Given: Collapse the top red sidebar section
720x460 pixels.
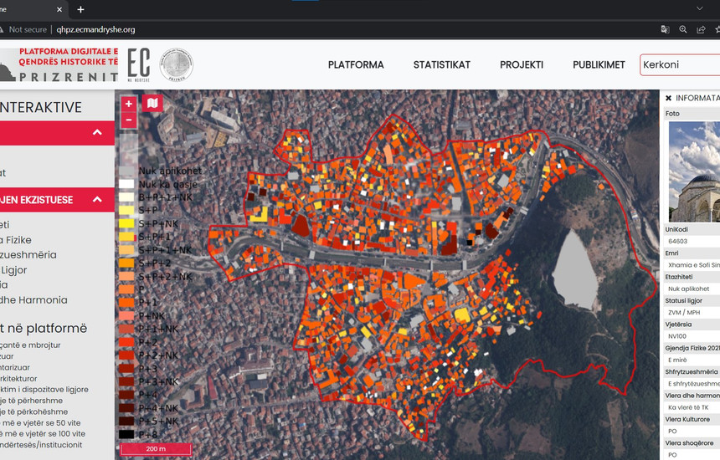Looking at the screenshot, I should 97,132.
